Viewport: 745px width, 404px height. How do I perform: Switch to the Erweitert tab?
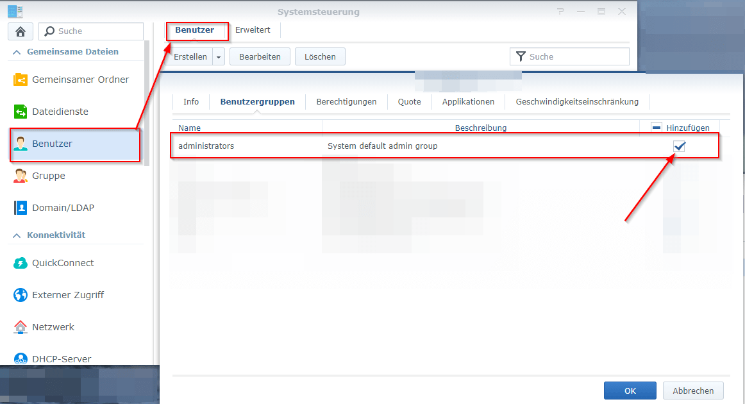click(253, 30)
